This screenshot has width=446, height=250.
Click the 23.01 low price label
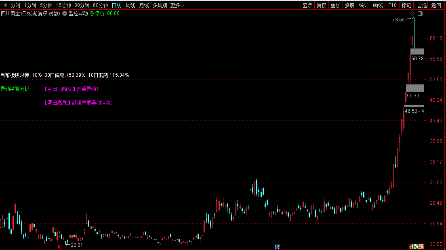[x=76, y=245]
